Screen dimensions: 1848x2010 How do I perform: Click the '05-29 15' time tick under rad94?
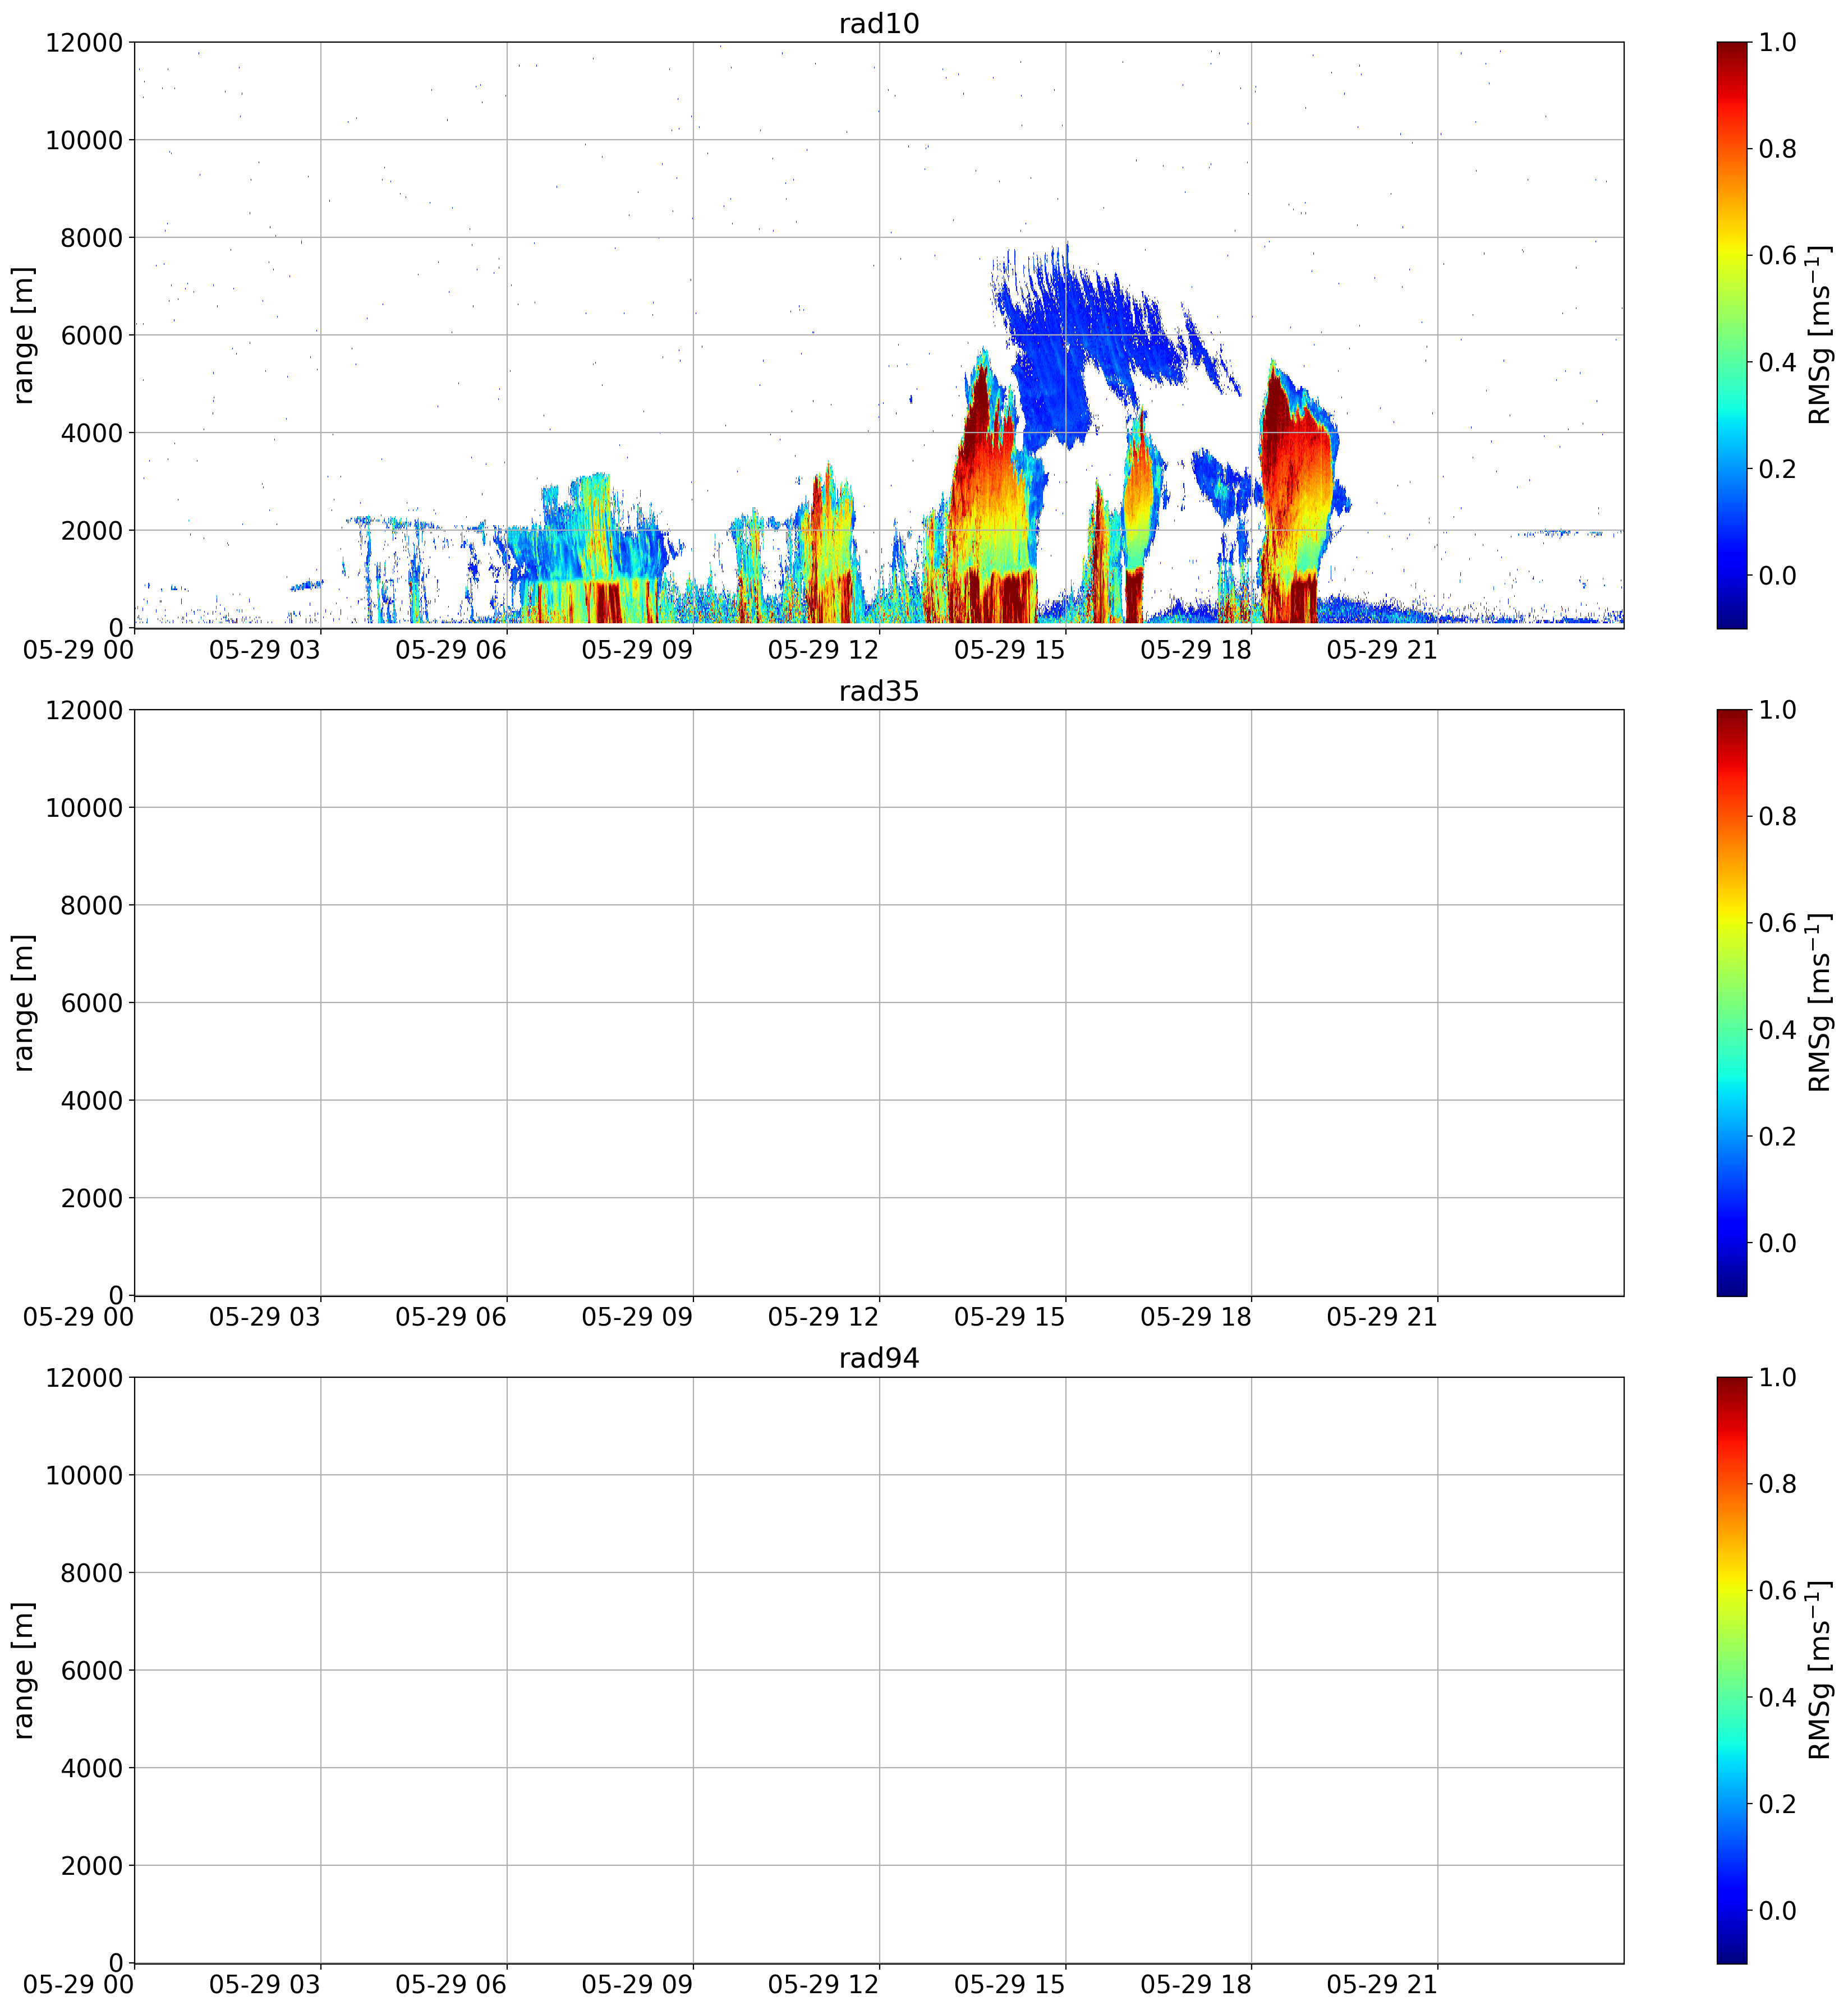pos(1009,1985)
